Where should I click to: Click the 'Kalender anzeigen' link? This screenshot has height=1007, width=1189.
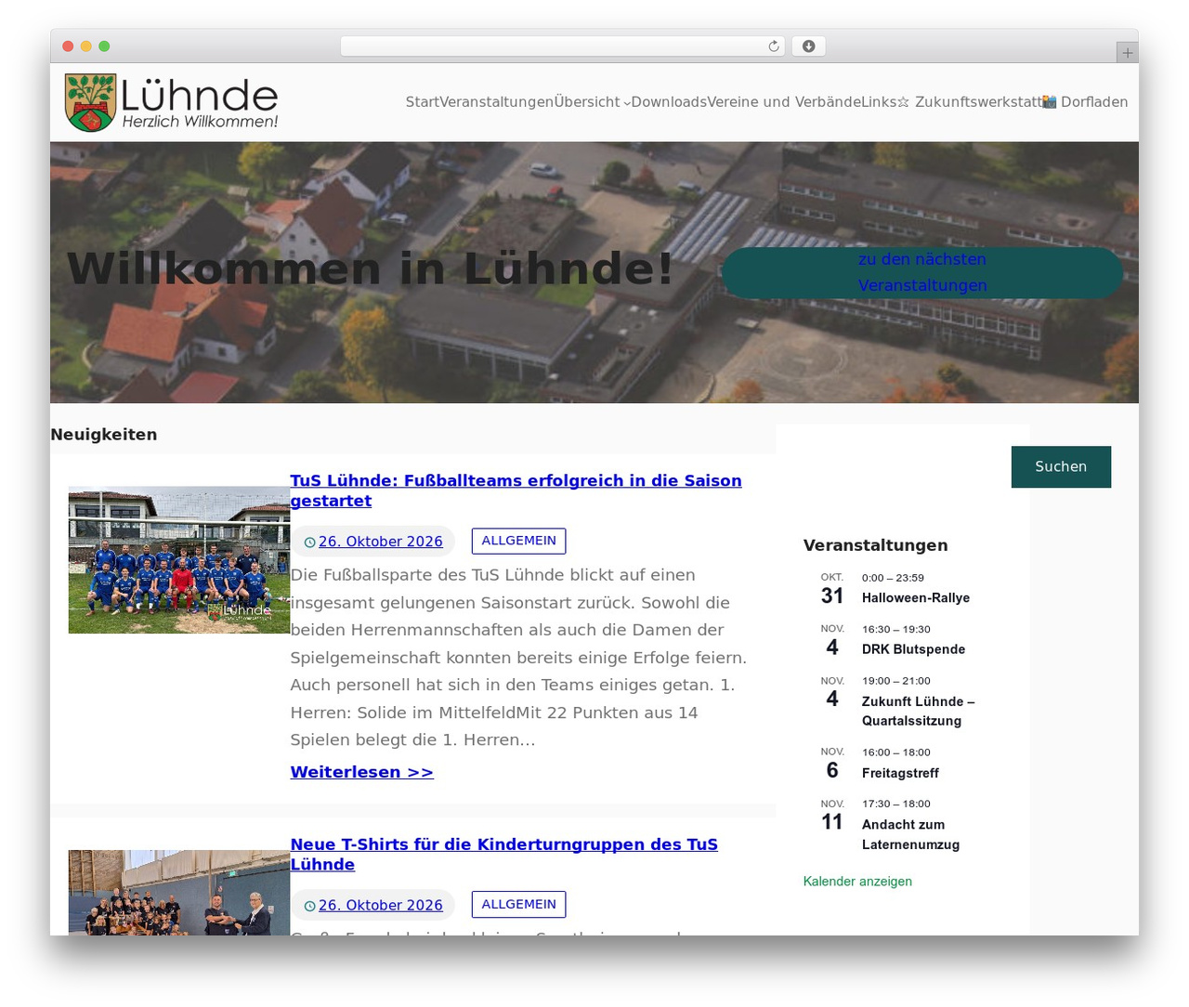(x=857, y=882)
